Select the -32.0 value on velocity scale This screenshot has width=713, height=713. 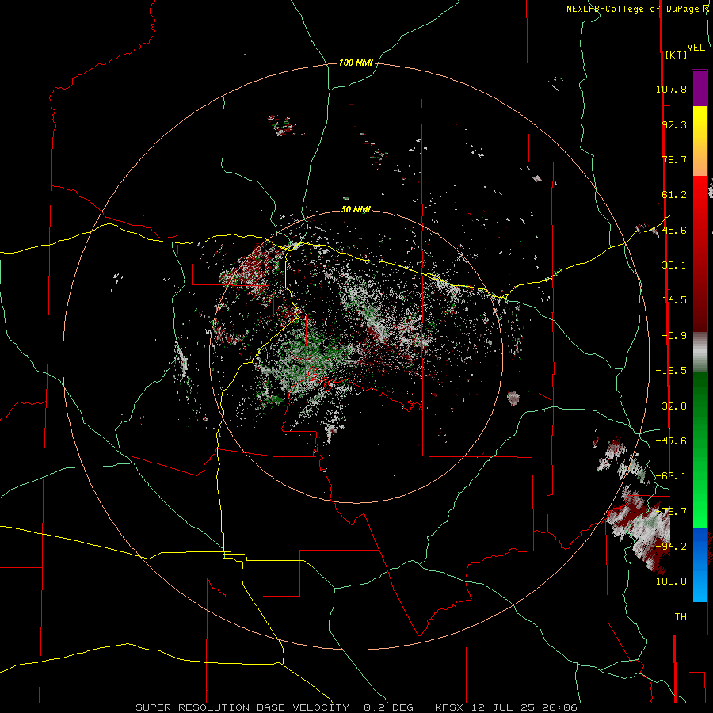pyautogui.click(x=671, y=406)
